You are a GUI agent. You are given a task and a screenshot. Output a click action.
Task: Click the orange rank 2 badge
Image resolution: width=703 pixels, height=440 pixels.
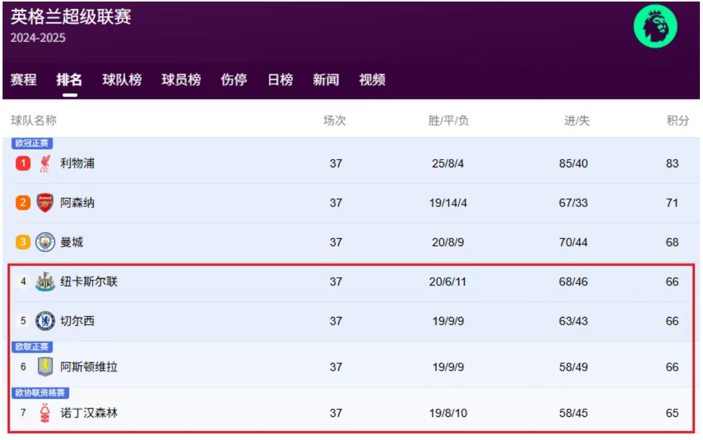(23, 203)
